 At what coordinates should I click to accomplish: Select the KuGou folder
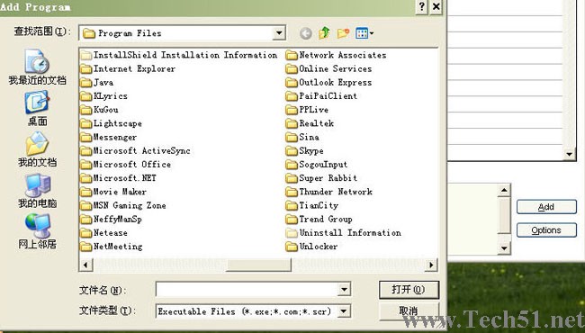(100, 110)
